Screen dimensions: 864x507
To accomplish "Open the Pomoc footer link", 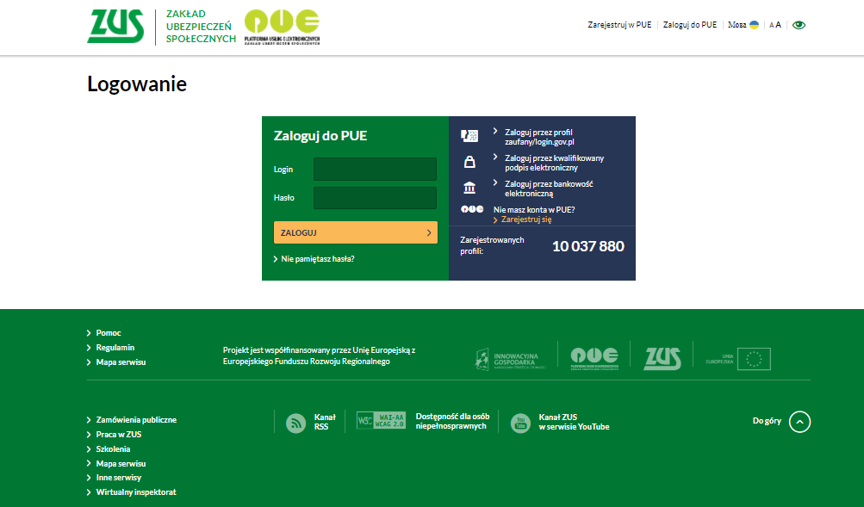I will pyautogui.click(x=109, y=332).
